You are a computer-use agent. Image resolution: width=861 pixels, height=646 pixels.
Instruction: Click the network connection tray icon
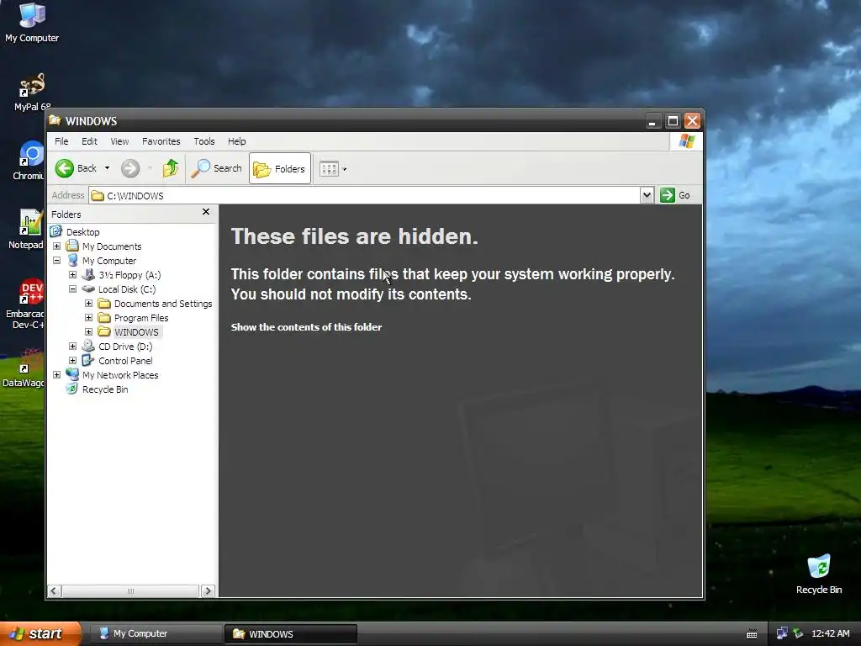click(x=782, y=633)
